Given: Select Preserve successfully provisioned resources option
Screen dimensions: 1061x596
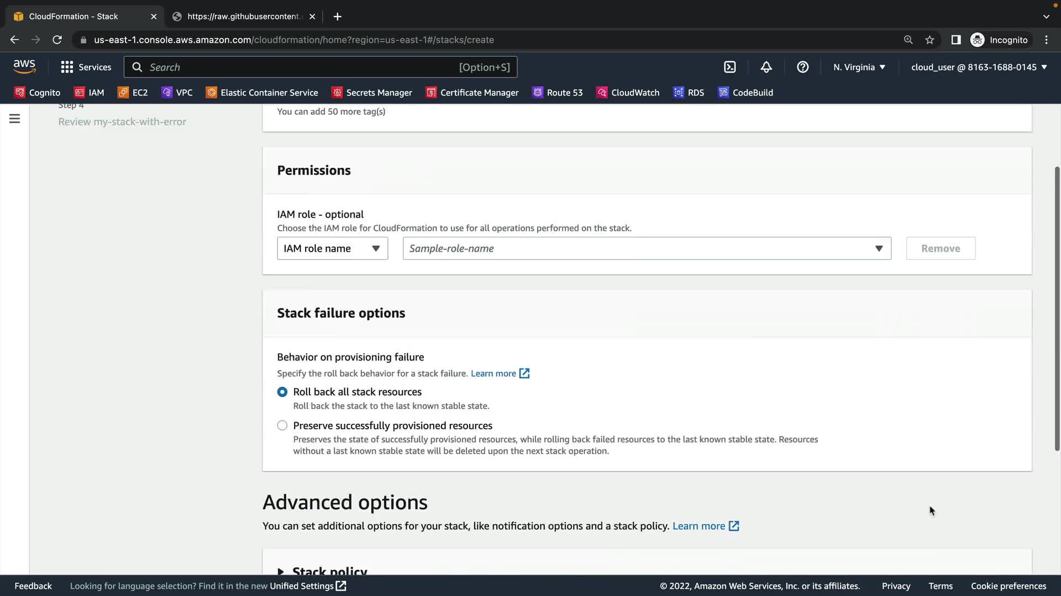Looking at the screenshot, I should click(x=282, y=425).
